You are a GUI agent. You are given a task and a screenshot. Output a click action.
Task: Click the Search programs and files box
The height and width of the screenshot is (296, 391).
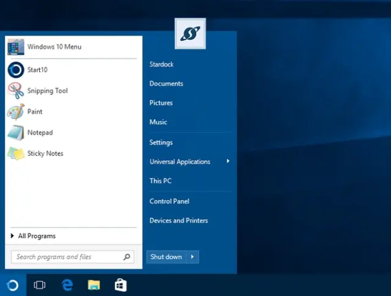(67, 257)
